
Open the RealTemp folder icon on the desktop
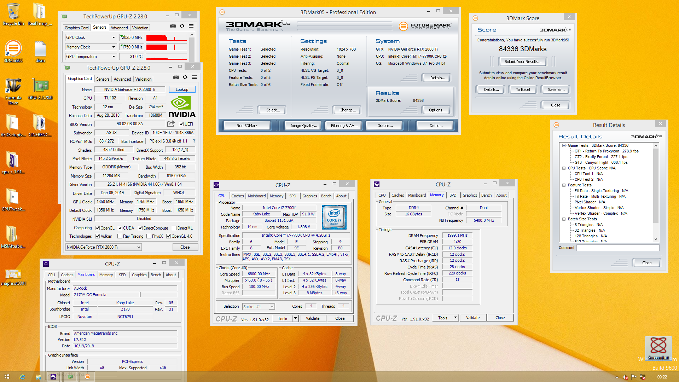(40, 14)
